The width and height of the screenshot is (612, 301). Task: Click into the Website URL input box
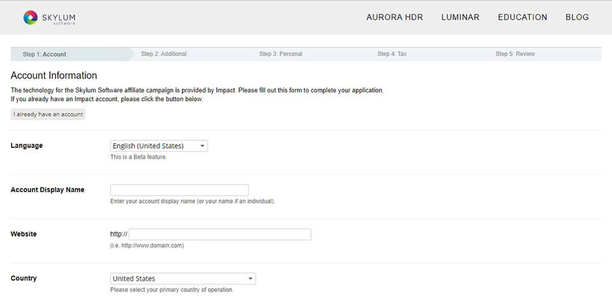pos(220,234)
